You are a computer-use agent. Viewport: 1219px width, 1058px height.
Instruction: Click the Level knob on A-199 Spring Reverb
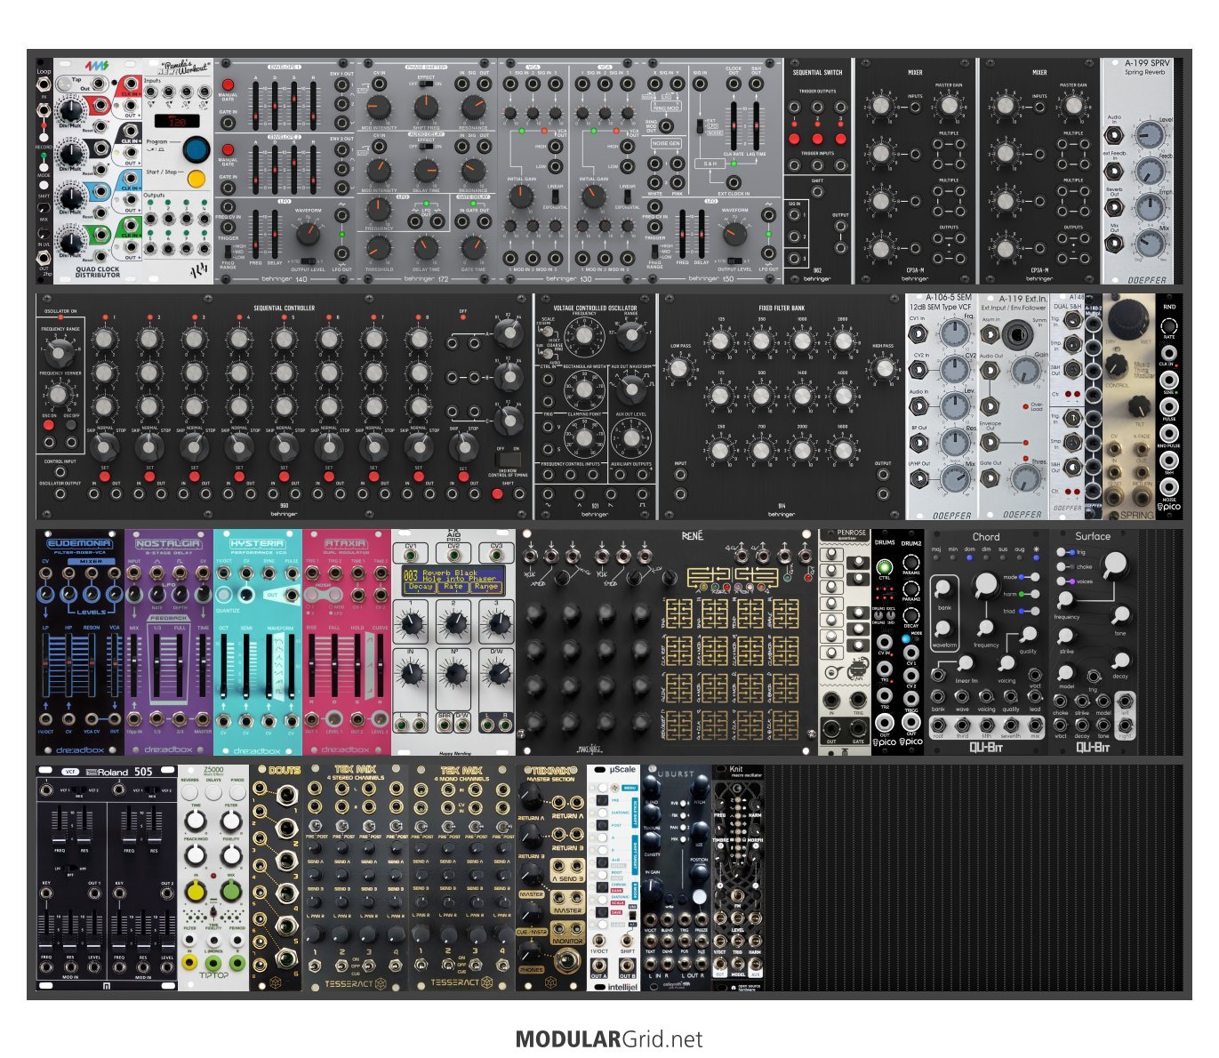1150,135
